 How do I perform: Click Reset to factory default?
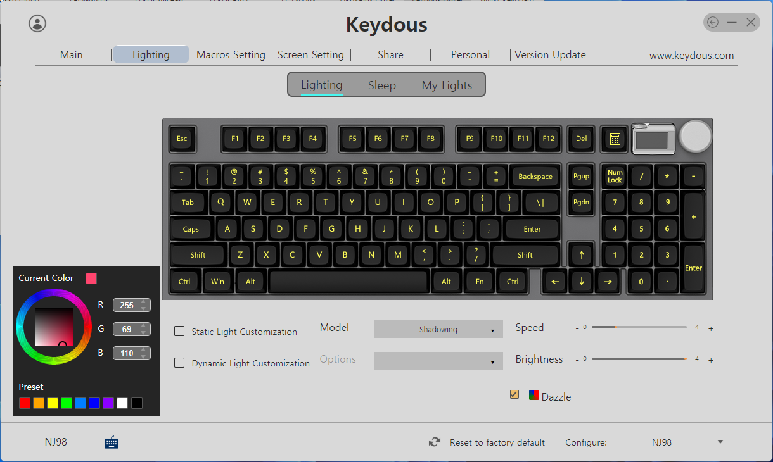497,442
